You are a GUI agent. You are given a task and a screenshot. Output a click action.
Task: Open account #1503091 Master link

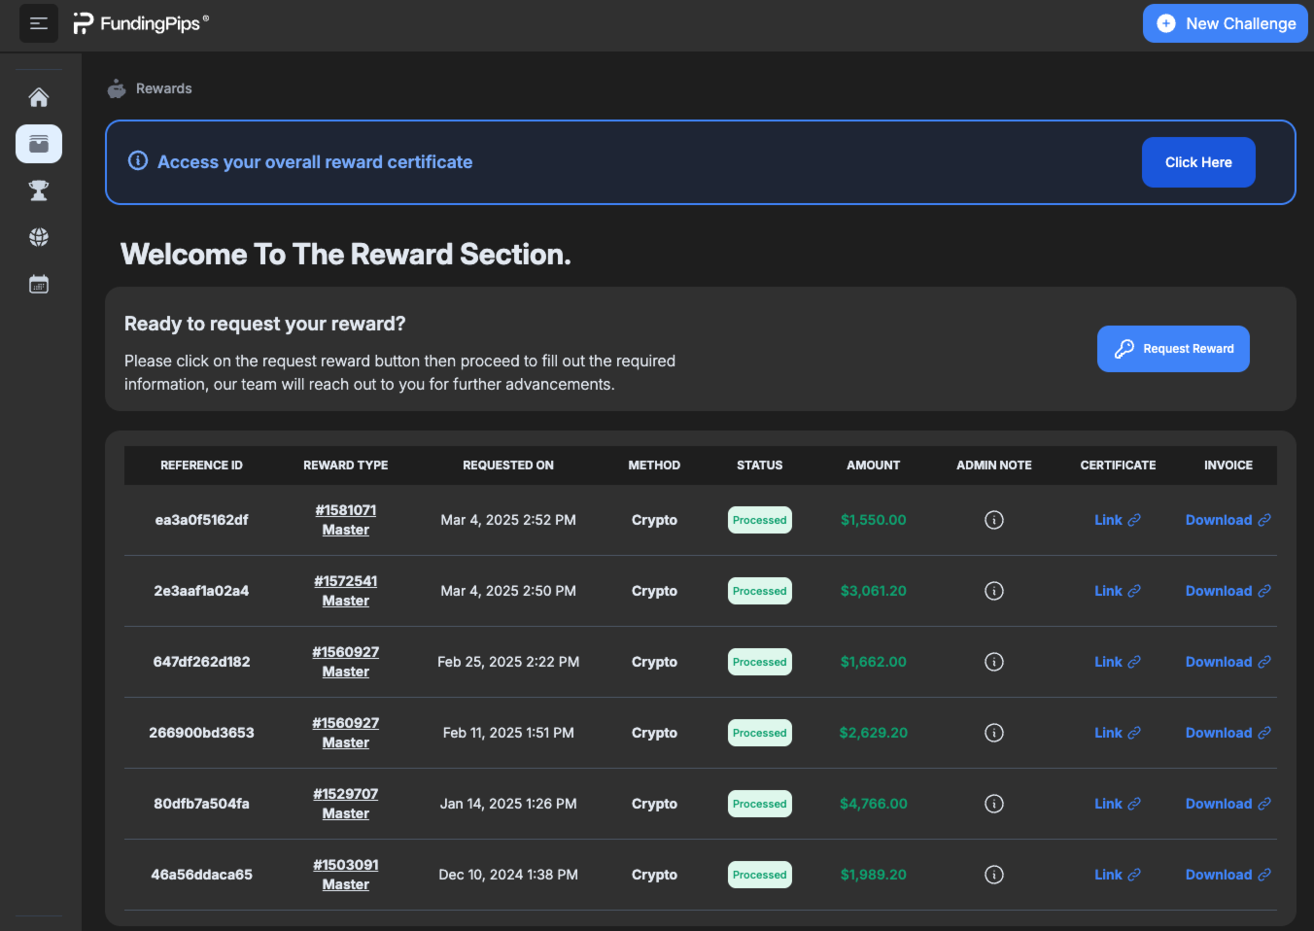(346, 875)
